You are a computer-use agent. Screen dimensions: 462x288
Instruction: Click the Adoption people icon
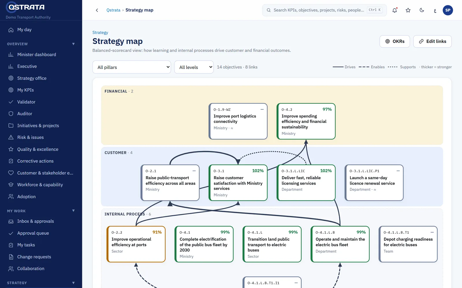click(x=11, y=196)
